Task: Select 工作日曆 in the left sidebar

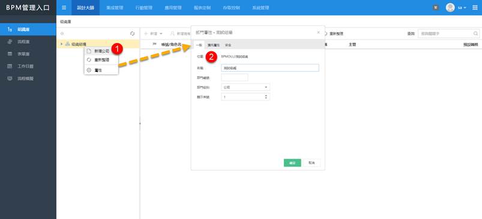Action: click(x=28, y=66)
